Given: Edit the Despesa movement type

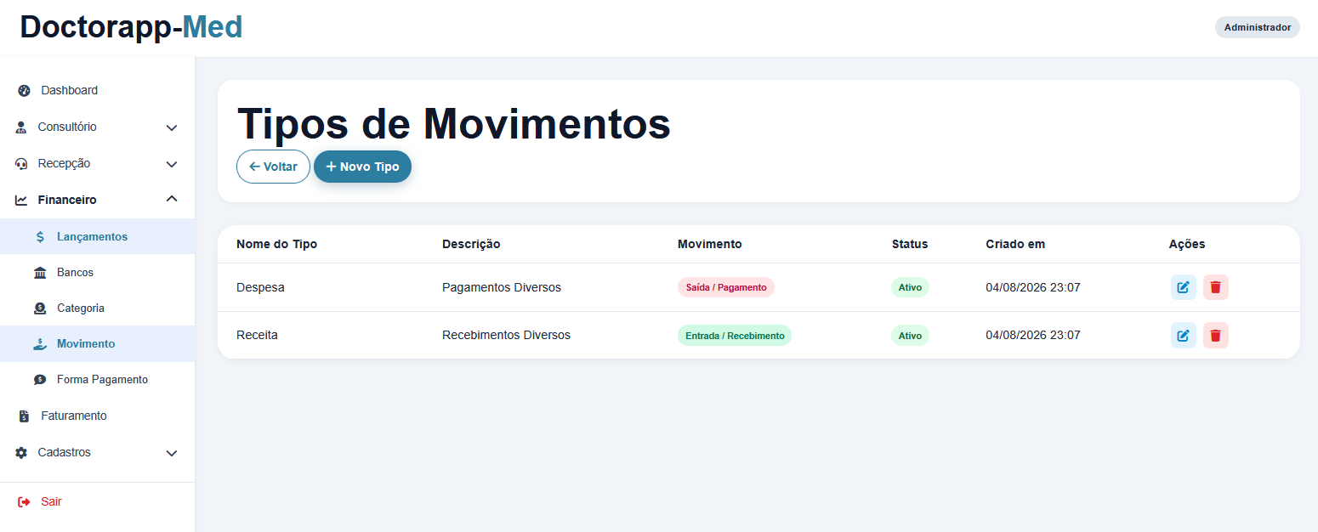Looking at the screenshot, I should [x=1183, y=287].
